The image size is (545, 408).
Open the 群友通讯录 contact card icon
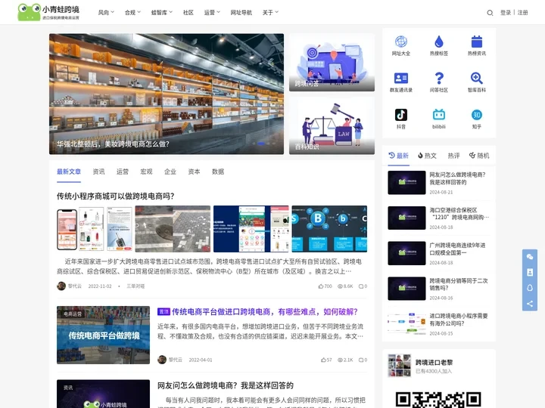[x=400, y=78]
